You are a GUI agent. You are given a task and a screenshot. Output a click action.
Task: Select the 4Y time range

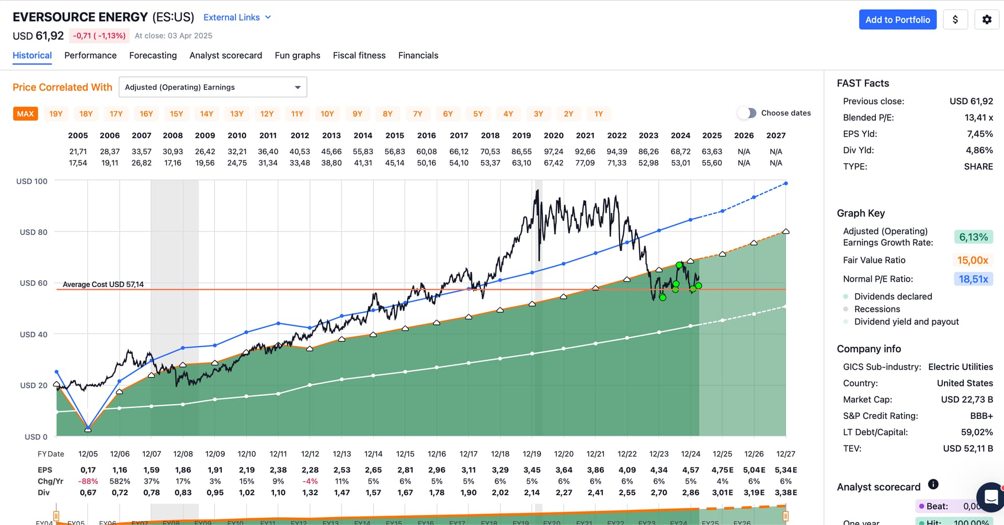(x=508, y=114)
